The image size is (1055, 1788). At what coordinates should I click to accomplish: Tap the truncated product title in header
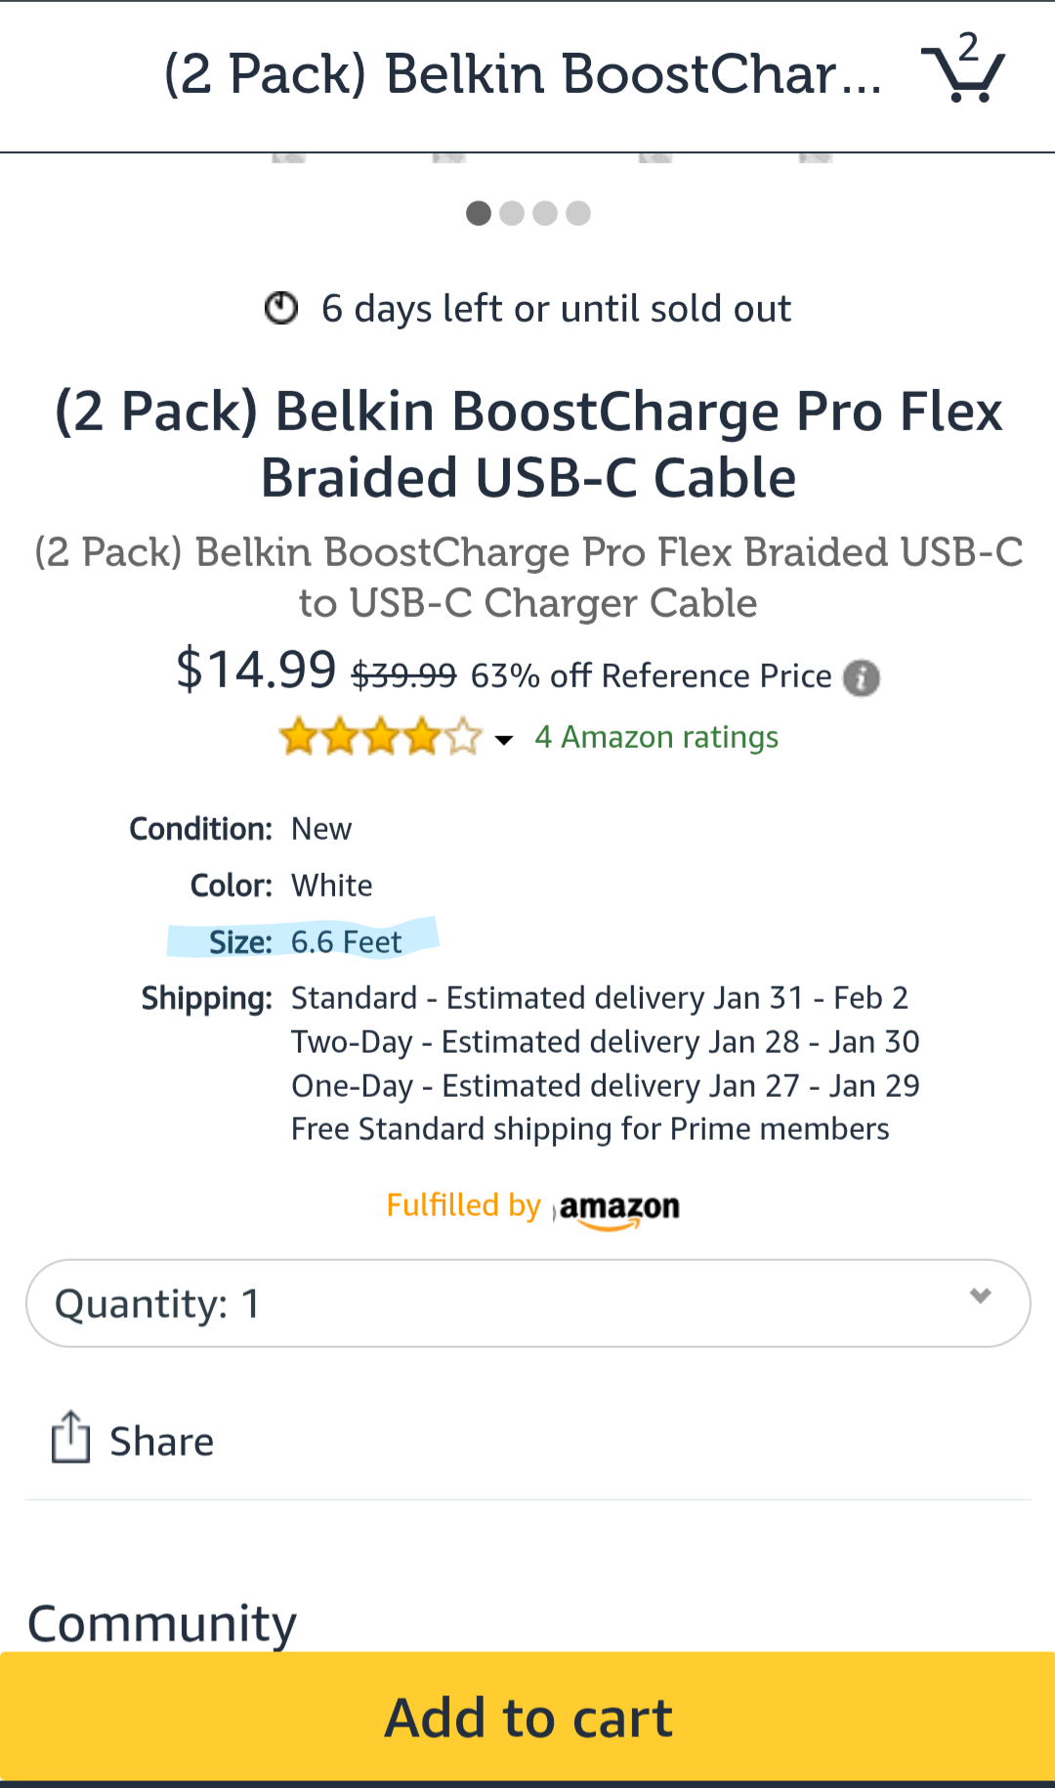point(523,74)
